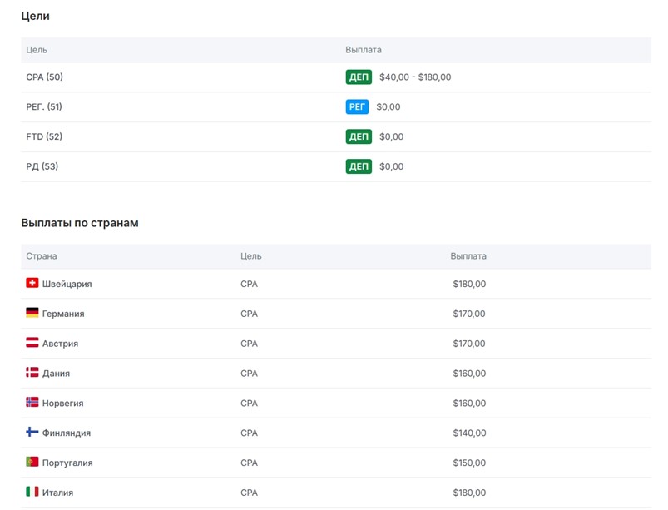Click the $40,00 - $180,00 payout range
Screen dimensions: 668x510
tap(415, 77)
